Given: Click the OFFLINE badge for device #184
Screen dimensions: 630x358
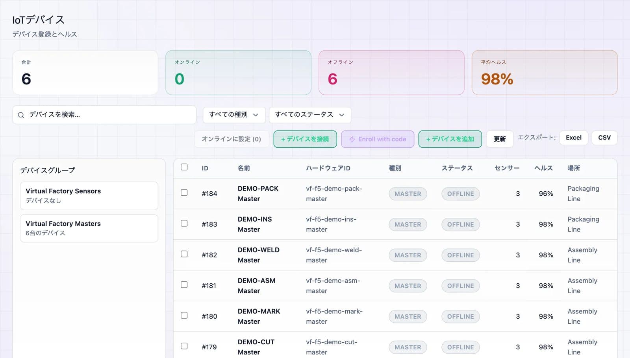Looking at the screenshot, I should pos(460,194).
